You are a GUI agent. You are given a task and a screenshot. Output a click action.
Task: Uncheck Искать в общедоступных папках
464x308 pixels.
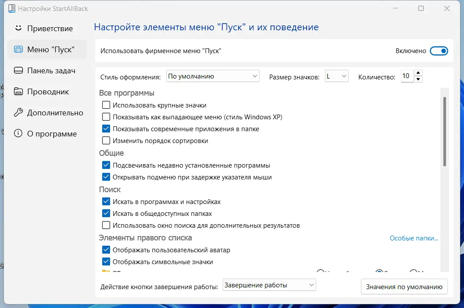pos(106,213)
